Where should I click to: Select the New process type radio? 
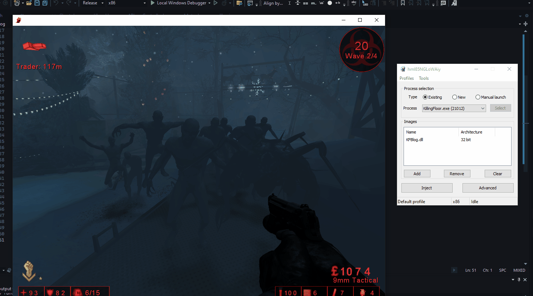454,97
